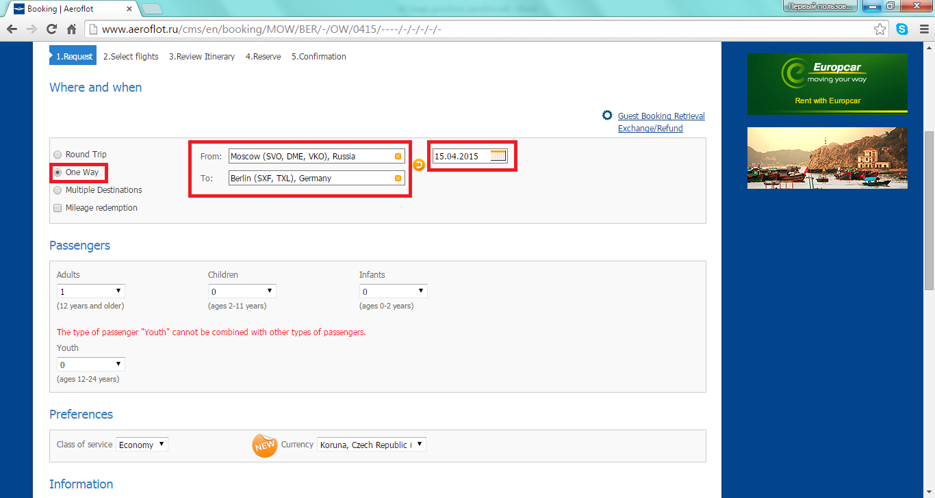Open the Skype extension icon
Screen dimensions: 935x498
tap(902, 29)
